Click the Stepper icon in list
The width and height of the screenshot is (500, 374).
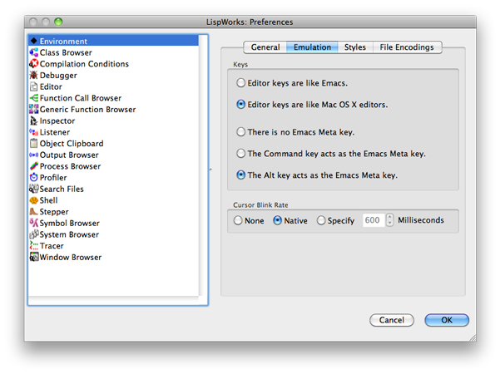click(x=34, y=212)
